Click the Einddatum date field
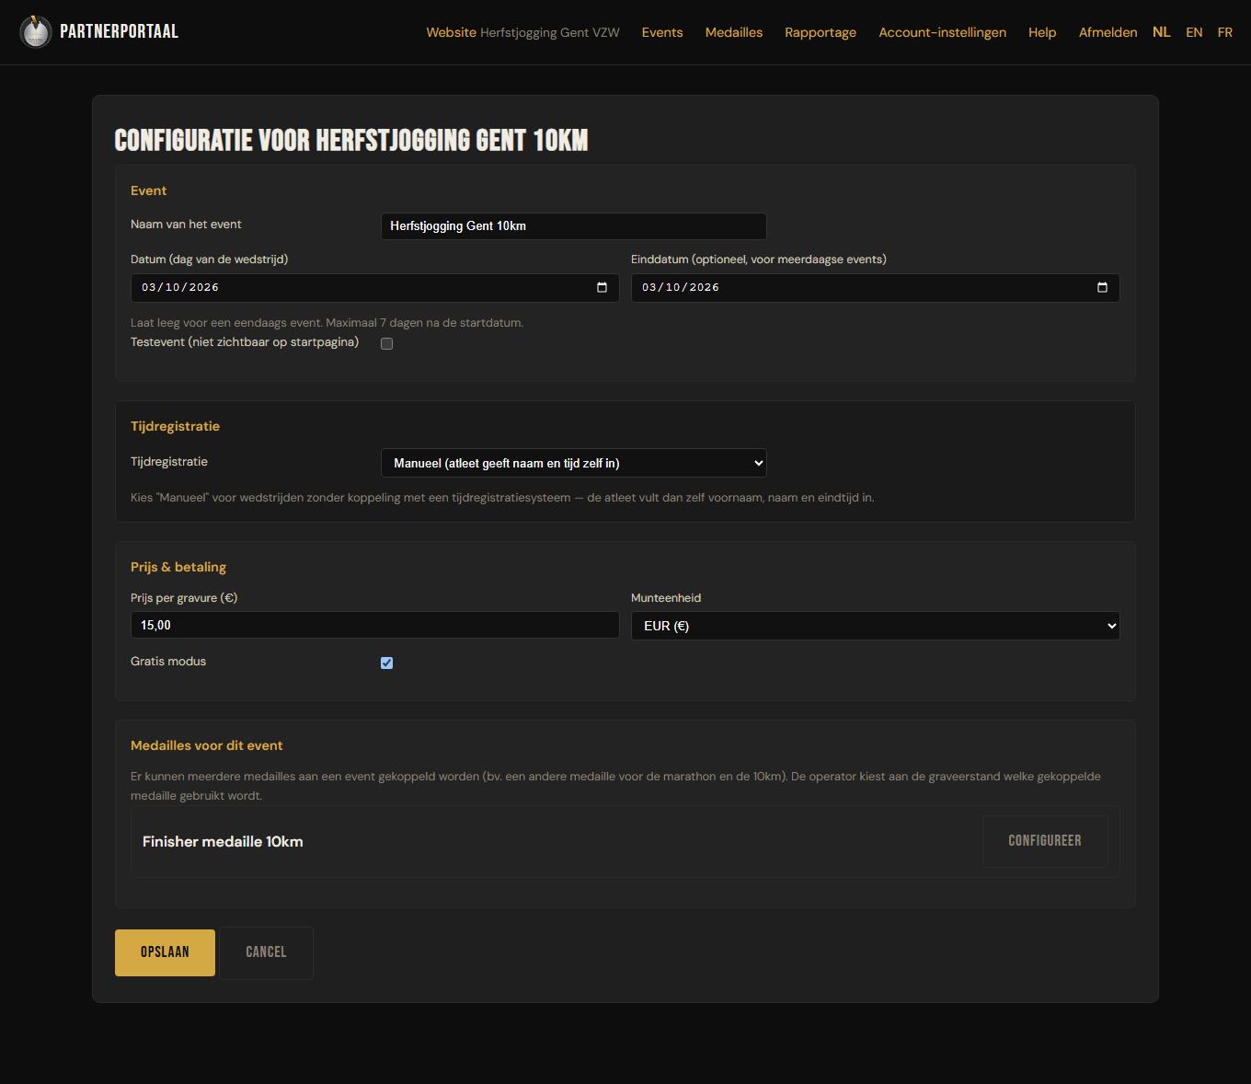Image resolution: width=1251 pixels, height=1084 pixels. (876, 288)
